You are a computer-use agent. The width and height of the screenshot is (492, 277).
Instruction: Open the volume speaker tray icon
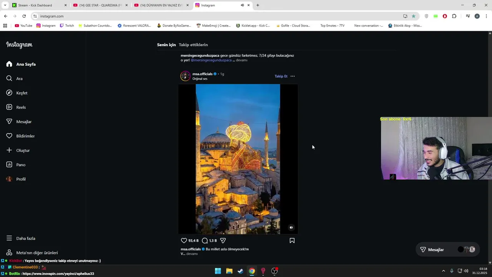click(466, 271)
